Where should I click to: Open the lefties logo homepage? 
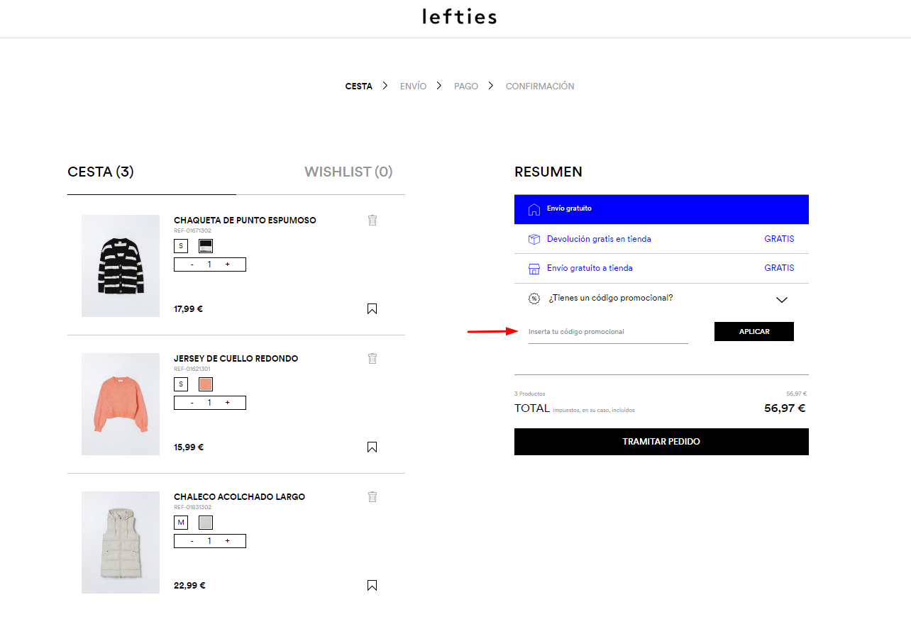click(459, 16)
